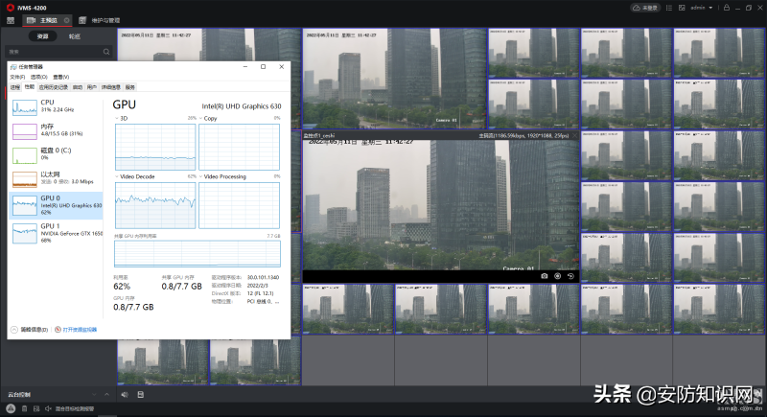Select GPU 1 NVIDIA GeForce GTX entry
767x417 pixels.
click(x=57, y=233)
